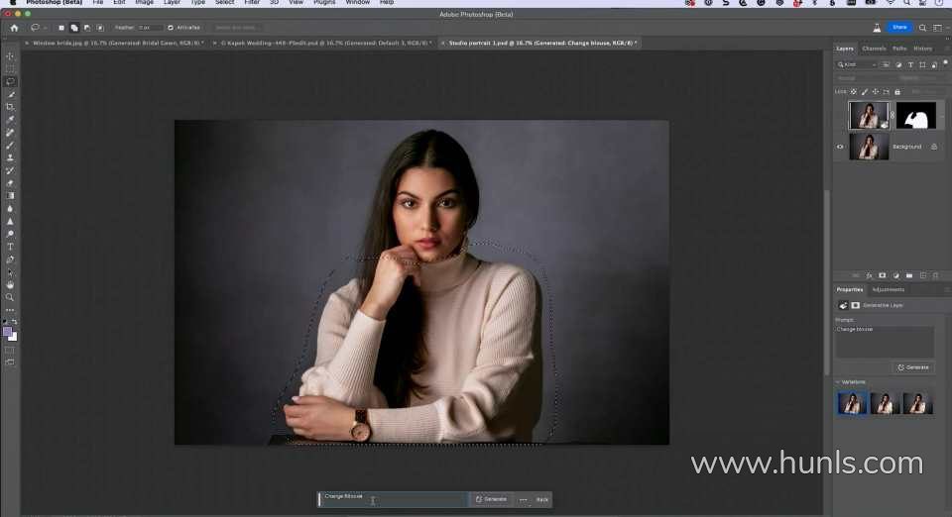Image resolution: width=952 pixels, height=517 pixels.
Task: Select the History Brush tool
Action: click(10, 170)
